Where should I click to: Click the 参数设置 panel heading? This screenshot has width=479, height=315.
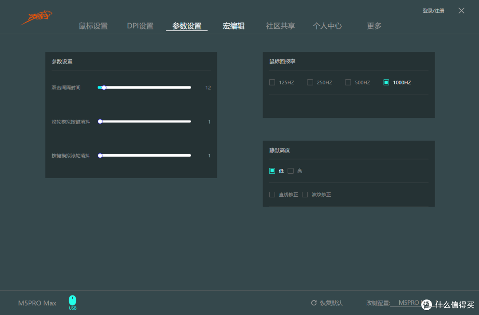tap(62, 61)
